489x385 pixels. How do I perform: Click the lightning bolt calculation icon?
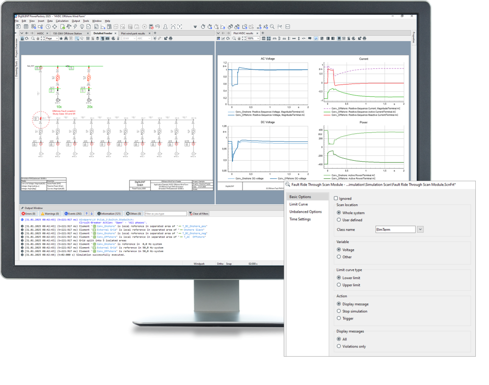75,27
